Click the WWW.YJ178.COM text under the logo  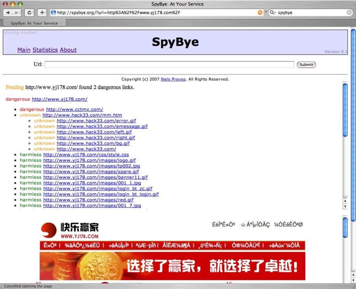click(x=80, y=236)
